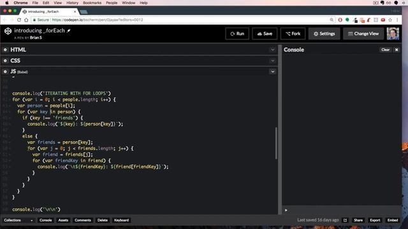
Task: Save the pen
Action: [265, 34]
